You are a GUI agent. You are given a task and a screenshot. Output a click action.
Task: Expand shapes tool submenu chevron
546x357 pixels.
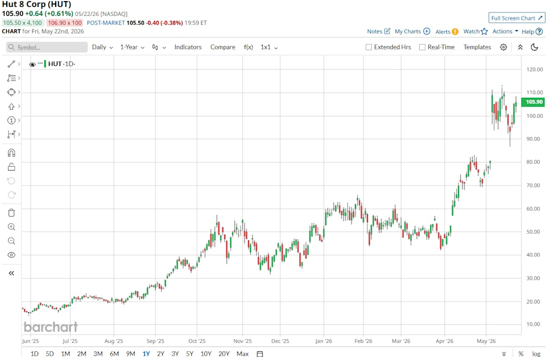(19, 92)
